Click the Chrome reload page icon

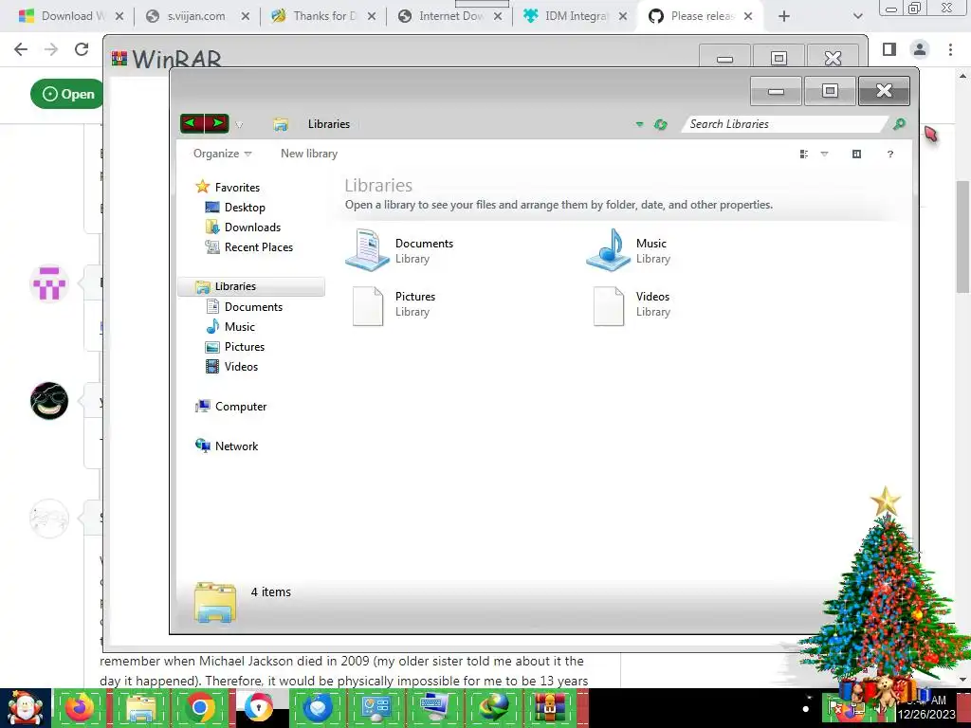pyautogui.click(x=82, y=49)
